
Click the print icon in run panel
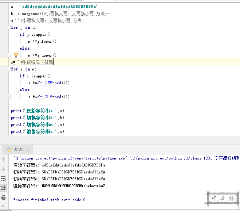(x=3, y=197)
